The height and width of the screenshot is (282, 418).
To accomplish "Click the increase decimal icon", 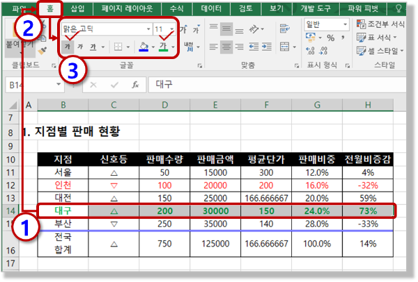I will click(x=310, y=51).
